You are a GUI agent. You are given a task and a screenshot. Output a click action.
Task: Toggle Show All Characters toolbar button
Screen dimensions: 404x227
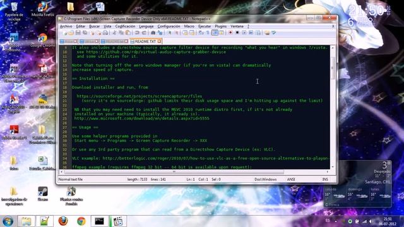(x=208, y=33)
